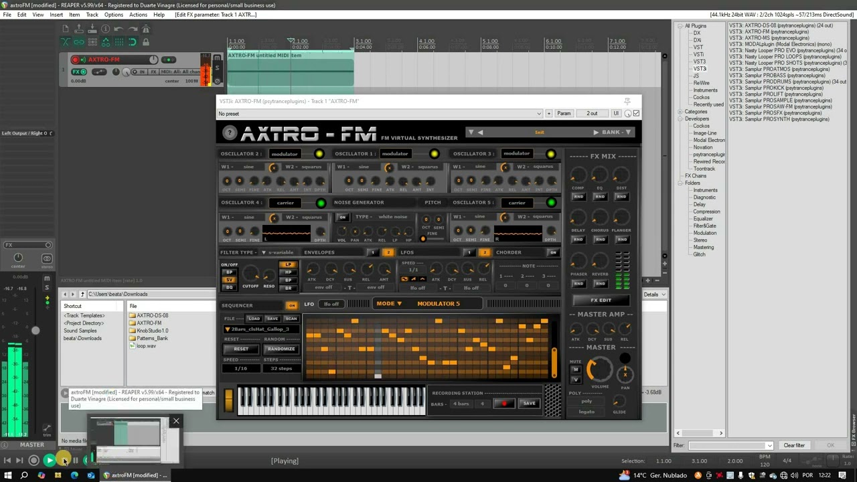Open the Oscillator 2 modulator type selector

(285, 154)
